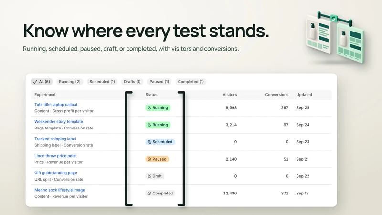Click visitors value 3,214
Screen dimensions: 382x215
pos(231,125)
